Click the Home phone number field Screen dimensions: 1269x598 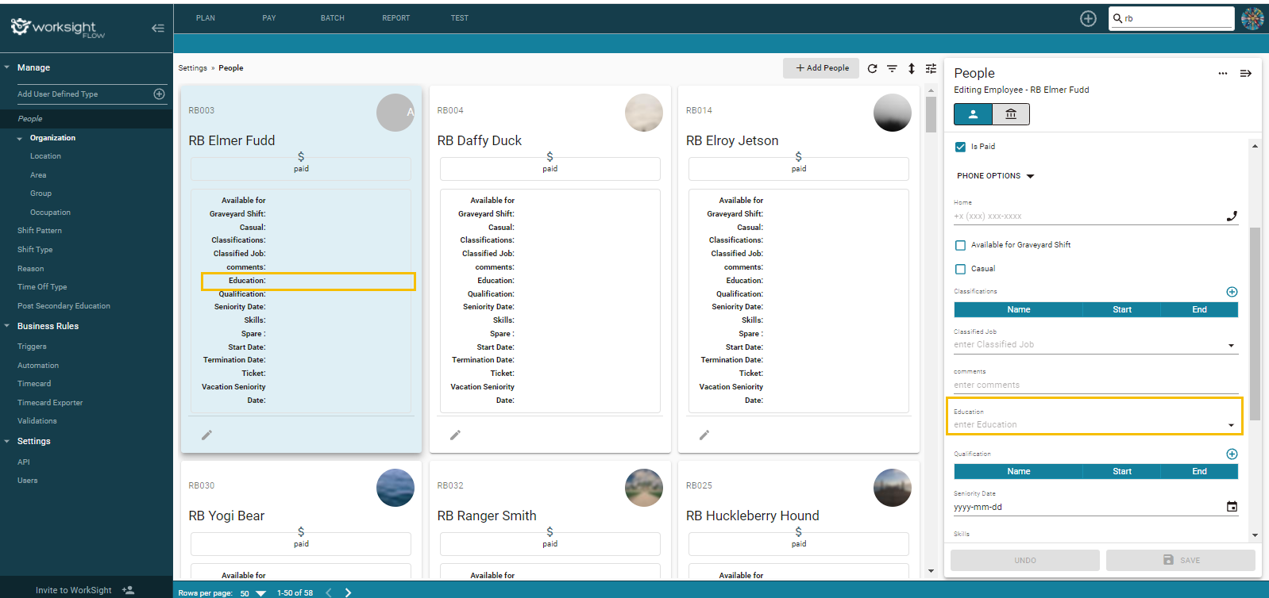click(x=1088, y=216)
